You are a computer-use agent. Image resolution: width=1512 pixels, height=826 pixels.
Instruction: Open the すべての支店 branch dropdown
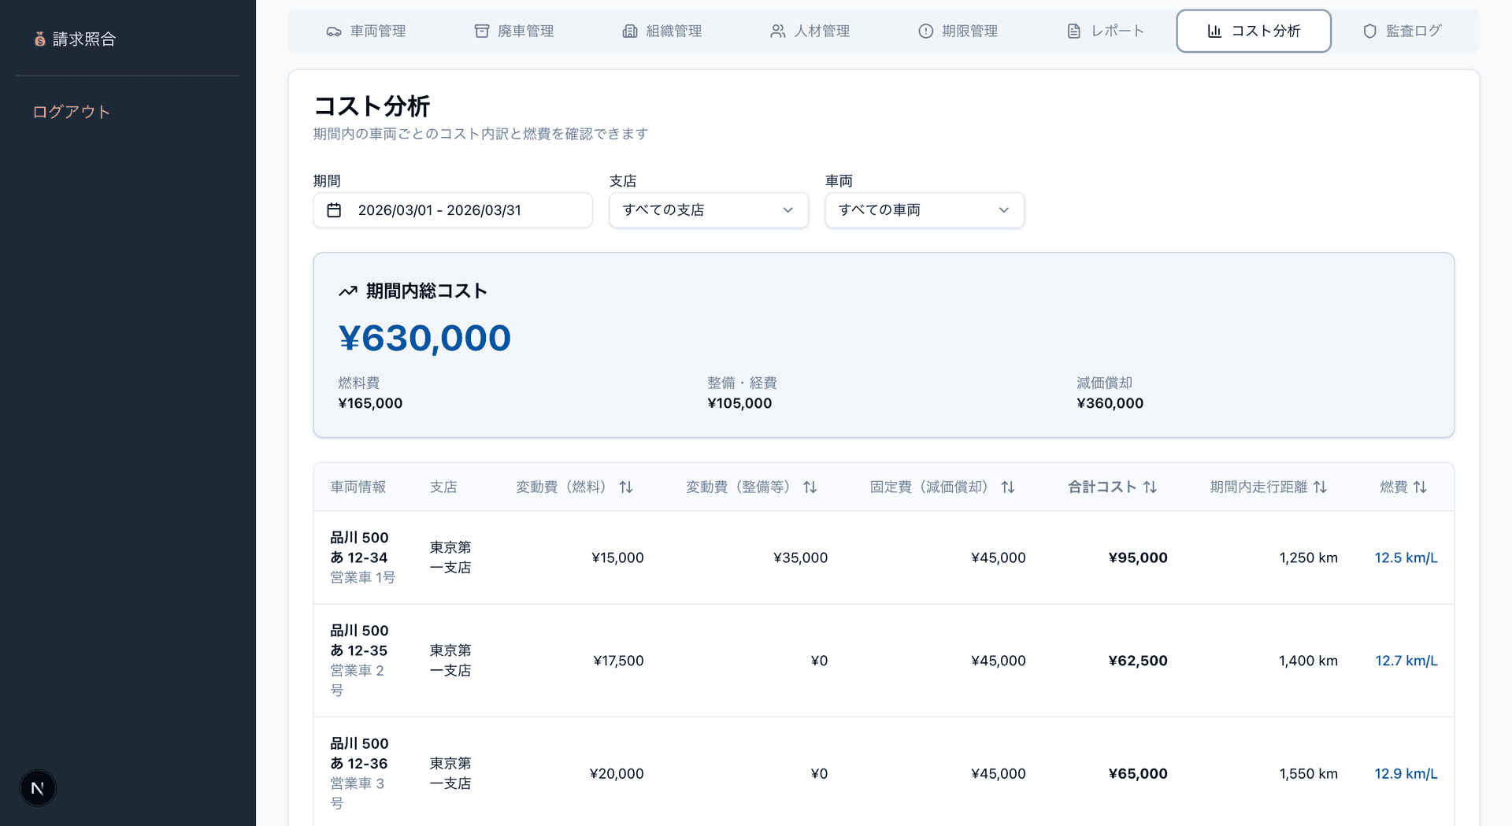(x=708, y=209)
